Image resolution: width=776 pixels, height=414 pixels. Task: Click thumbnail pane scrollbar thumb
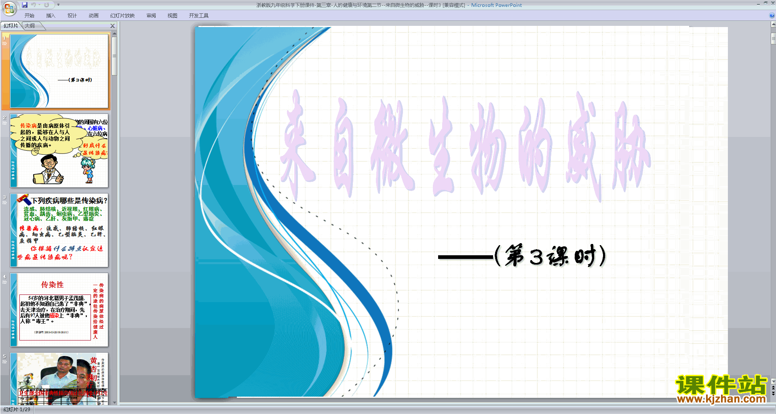point(114,56)
